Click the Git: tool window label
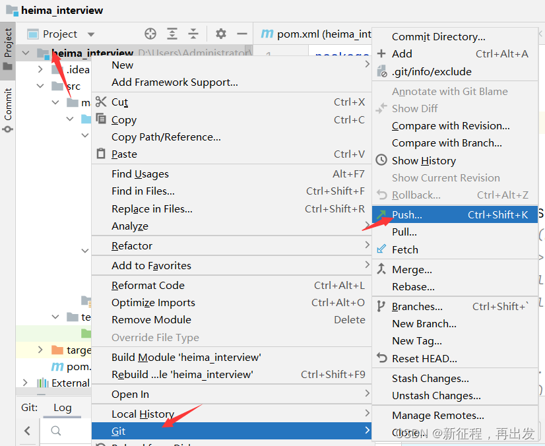 tap(29, 408)
